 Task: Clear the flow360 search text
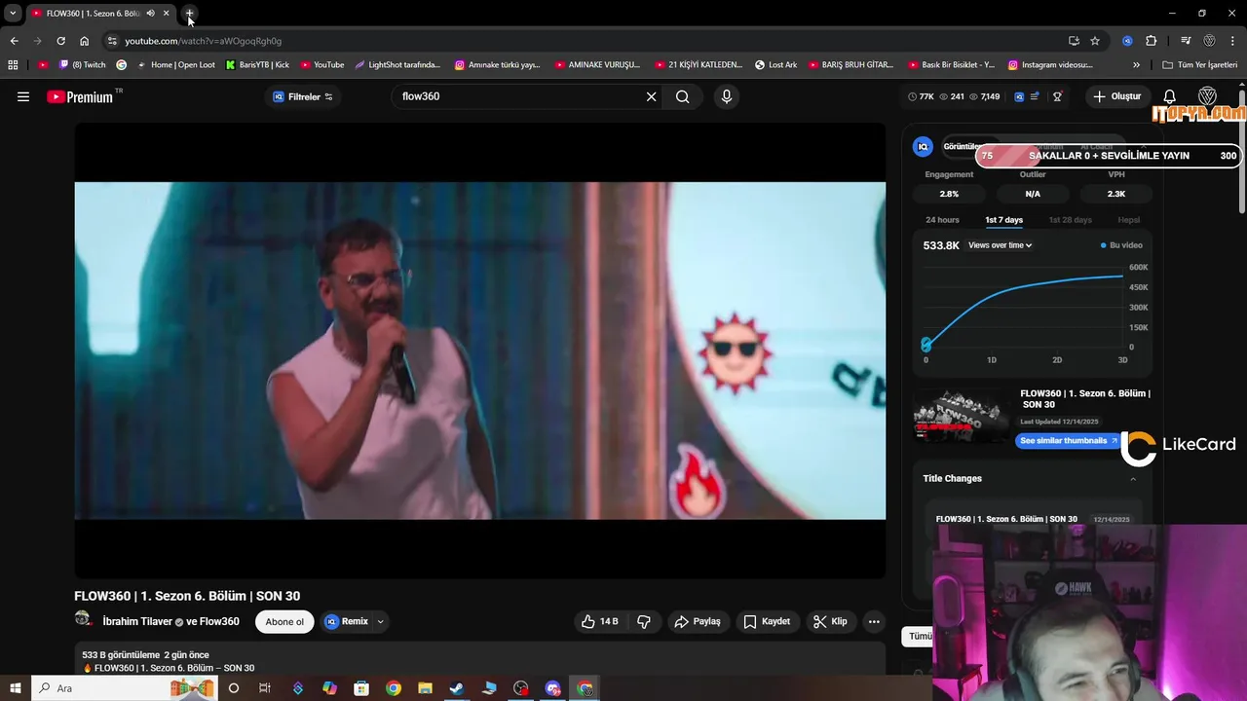pyautogui.click(x=651, y=96)
